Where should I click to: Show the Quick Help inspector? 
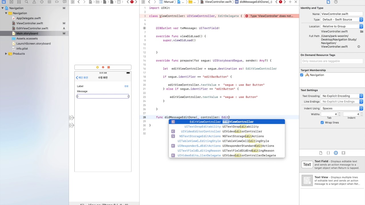coord(336,2)
